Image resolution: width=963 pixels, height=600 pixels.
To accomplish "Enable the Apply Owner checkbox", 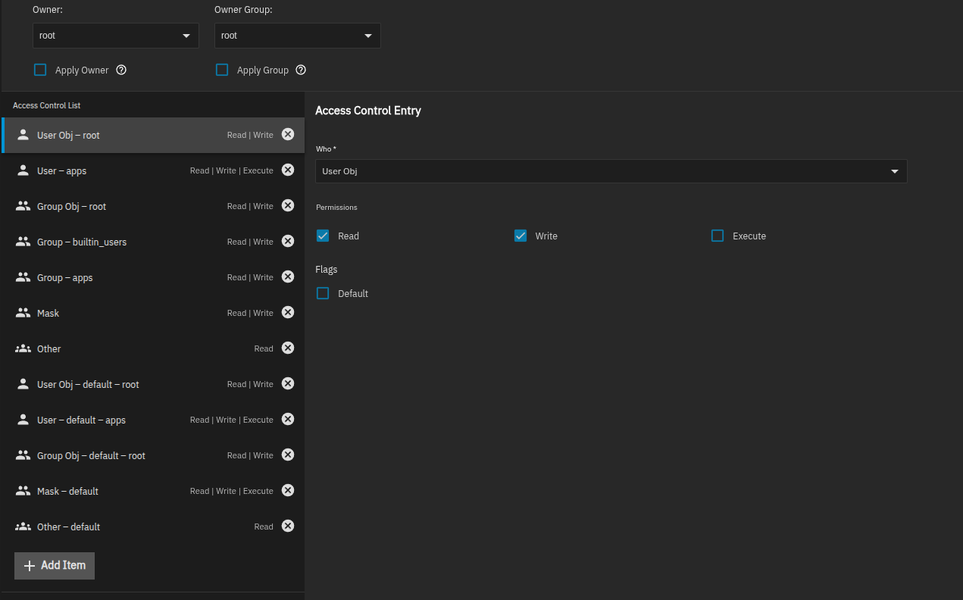I will (41, 70).
